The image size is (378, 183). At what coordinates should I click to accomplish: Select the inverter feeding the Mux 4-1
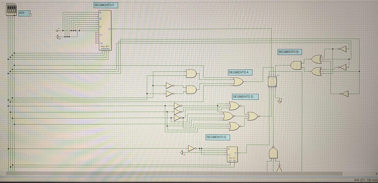(192, 148)
